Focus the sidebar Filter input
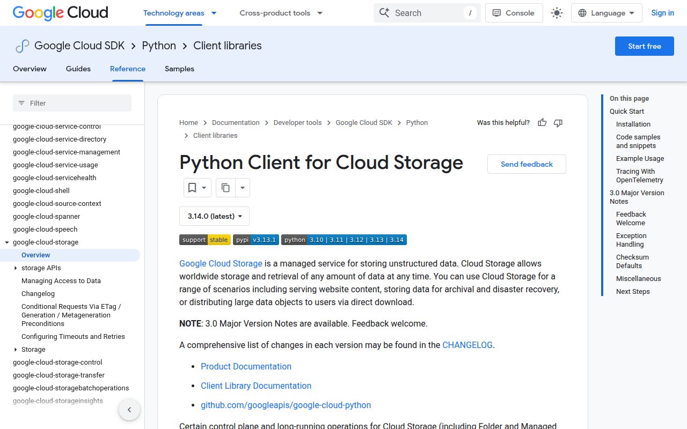687x429 pixels. click(x=72, y=103)
